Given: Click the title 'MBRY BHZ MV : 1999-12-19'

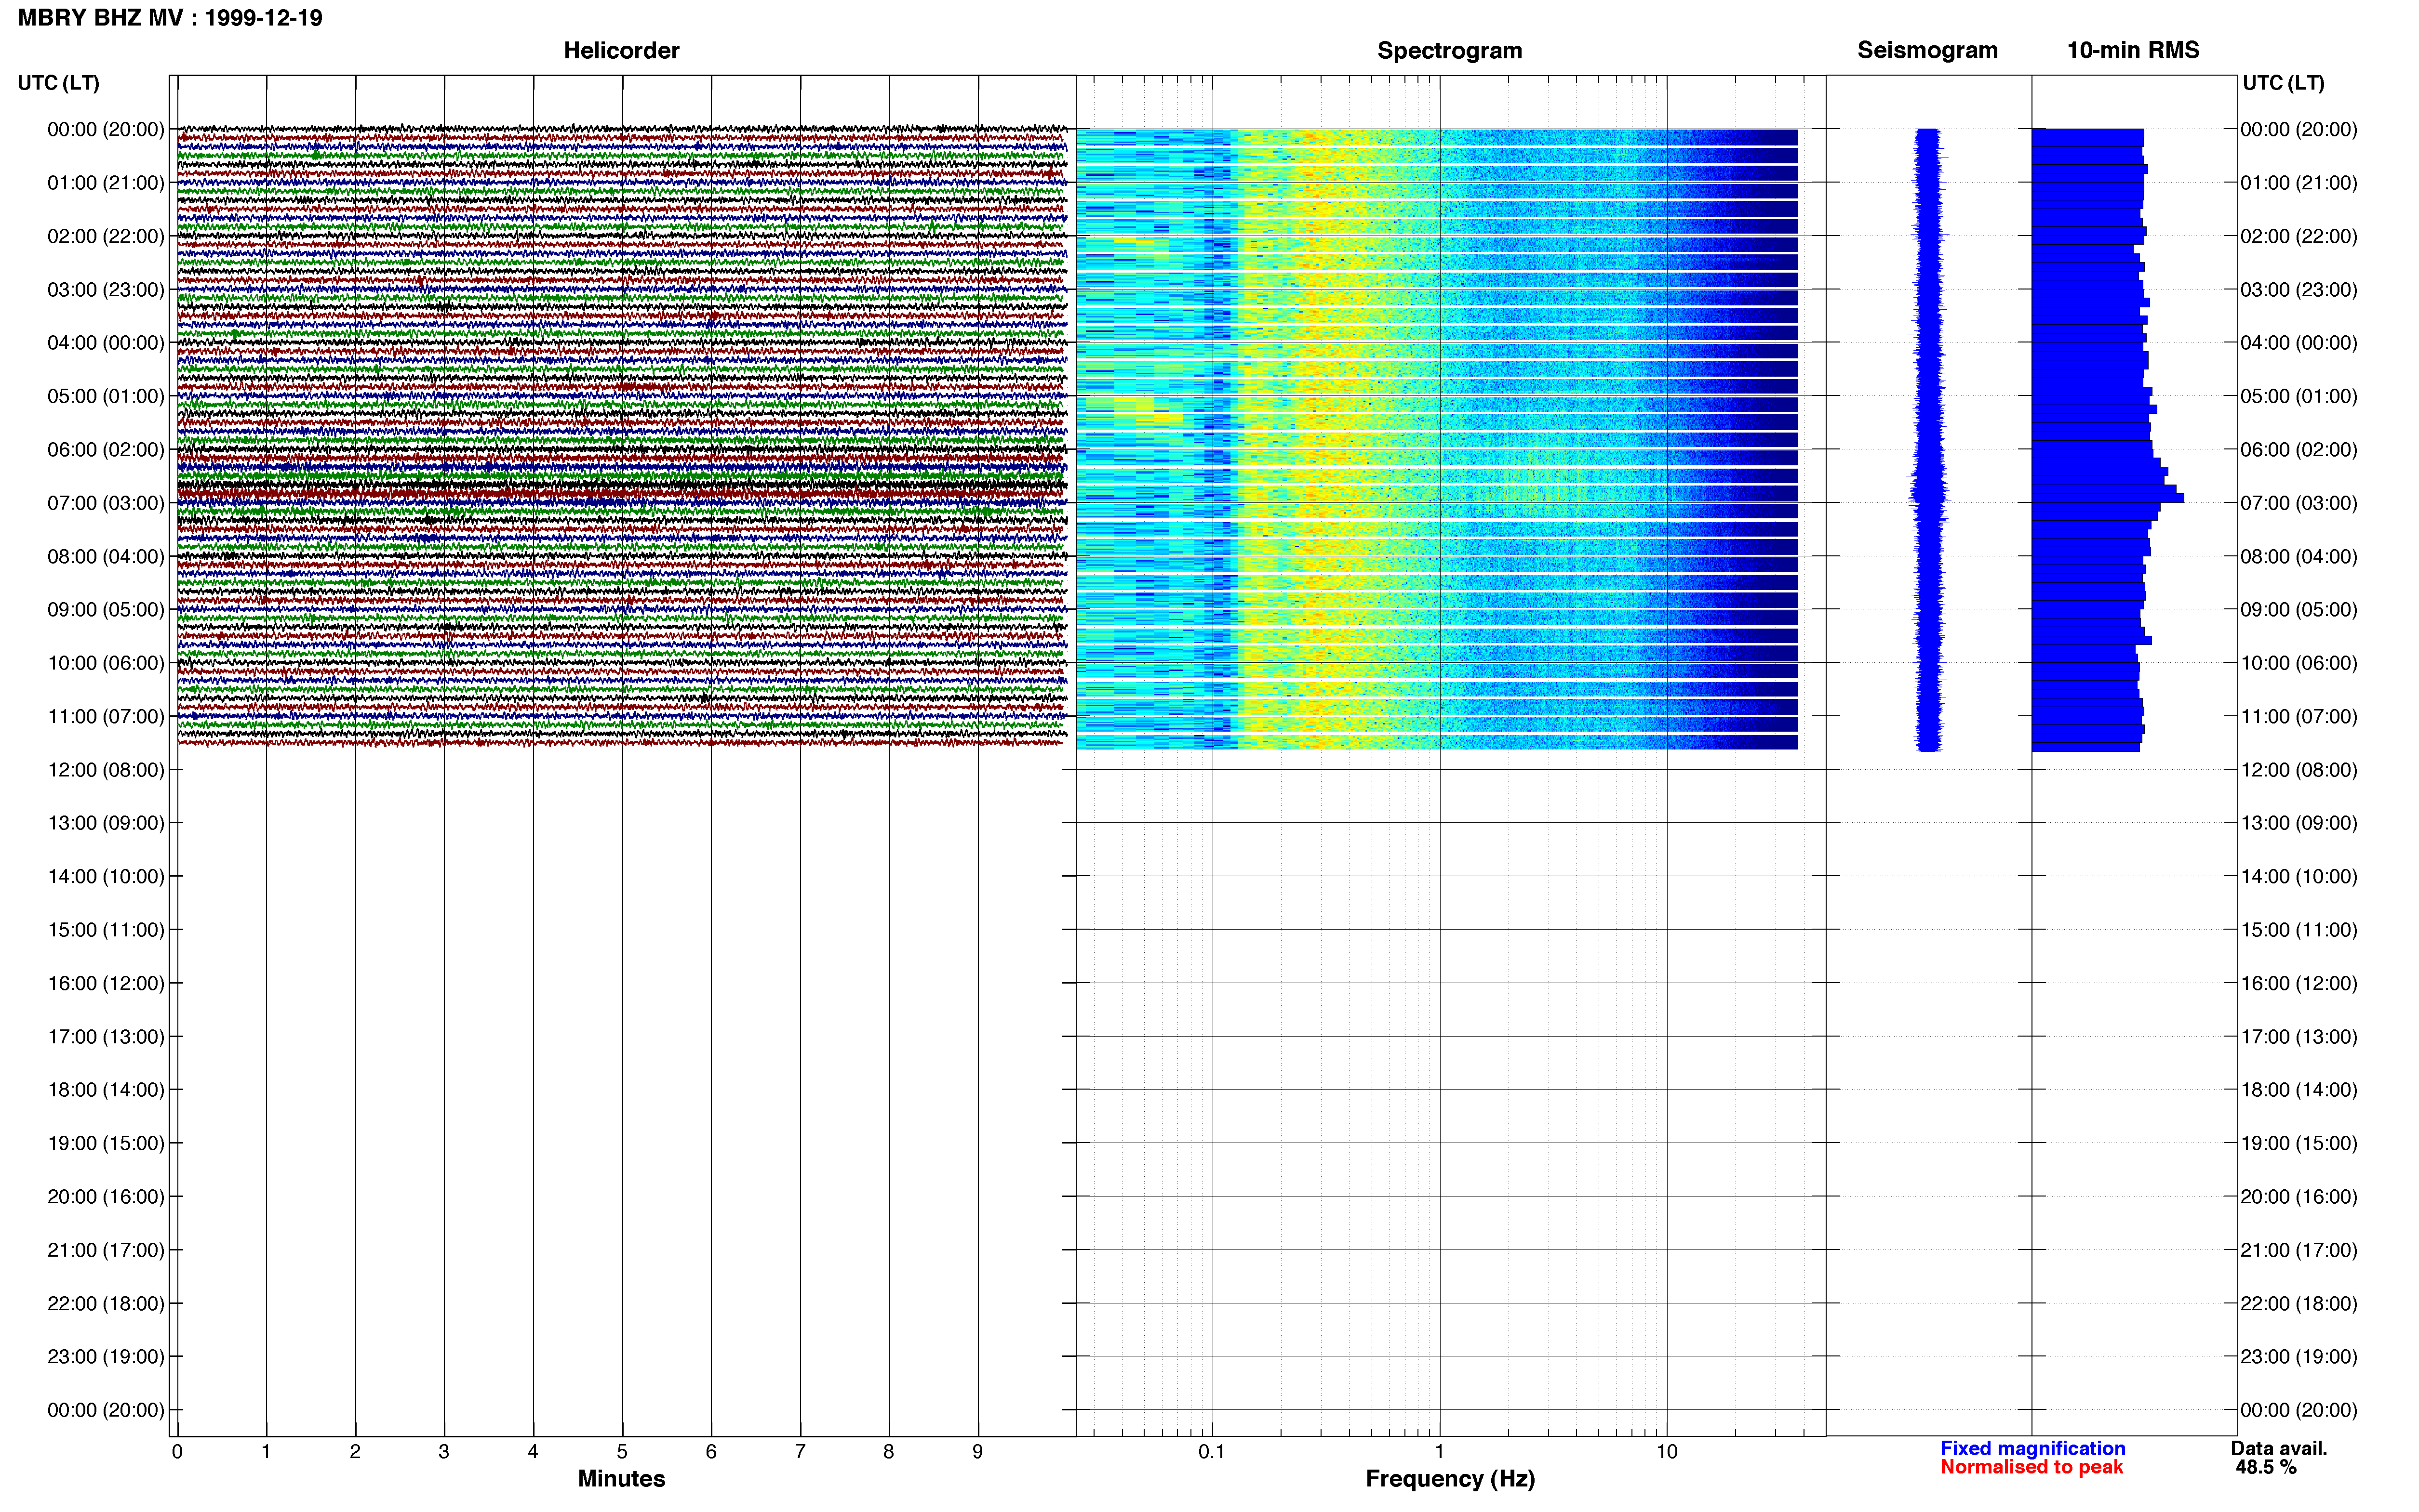Looking at the screenshot, I should point(170,18).
